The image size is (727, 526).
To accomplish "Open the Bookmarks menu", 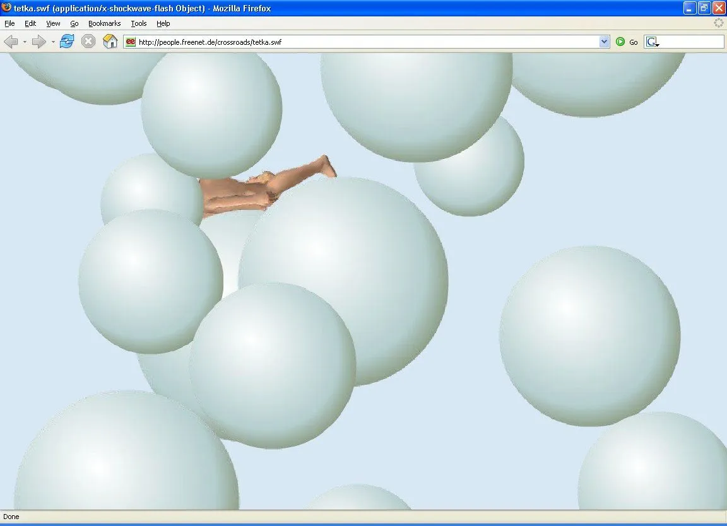I will point(104,23).
